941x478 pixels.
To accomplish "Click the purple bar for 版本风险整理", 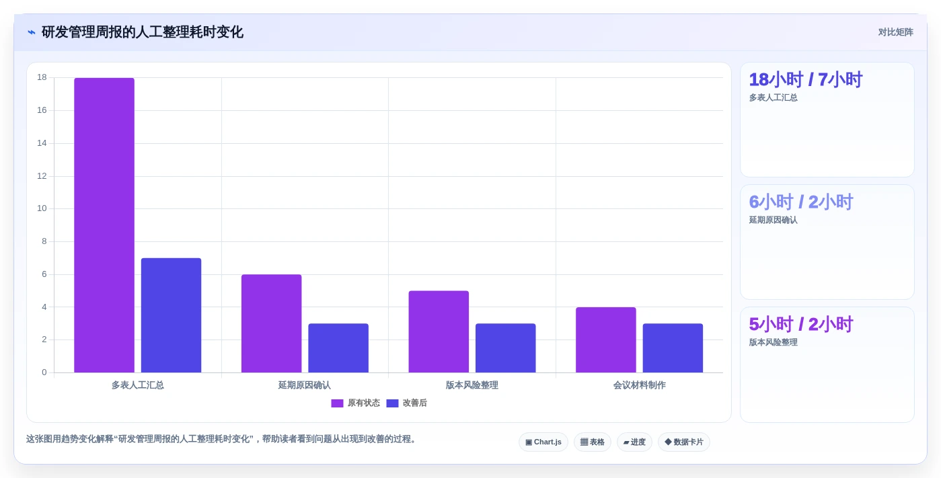I will (439, 331).
